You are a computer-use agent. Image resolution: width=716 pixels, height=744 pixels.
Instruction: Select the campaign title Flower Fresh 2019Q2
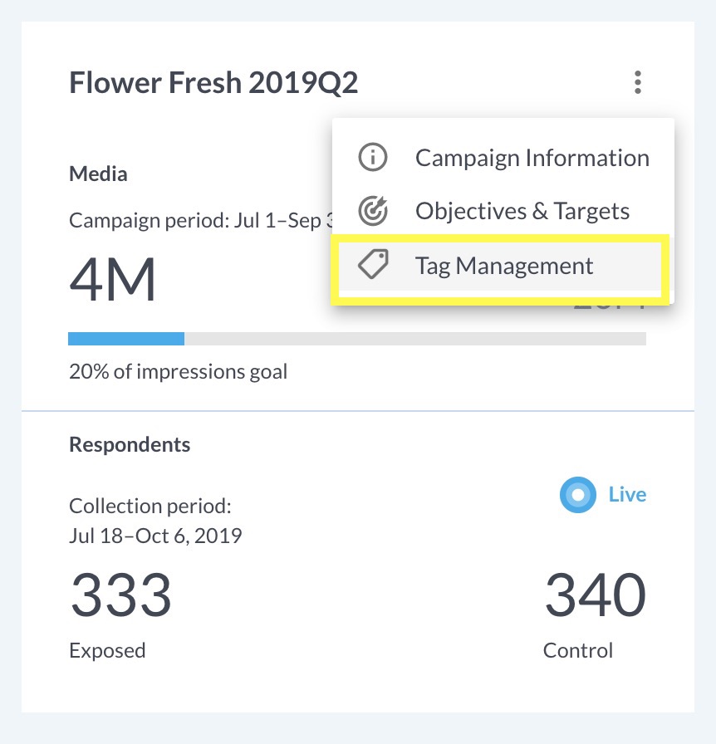213,82
